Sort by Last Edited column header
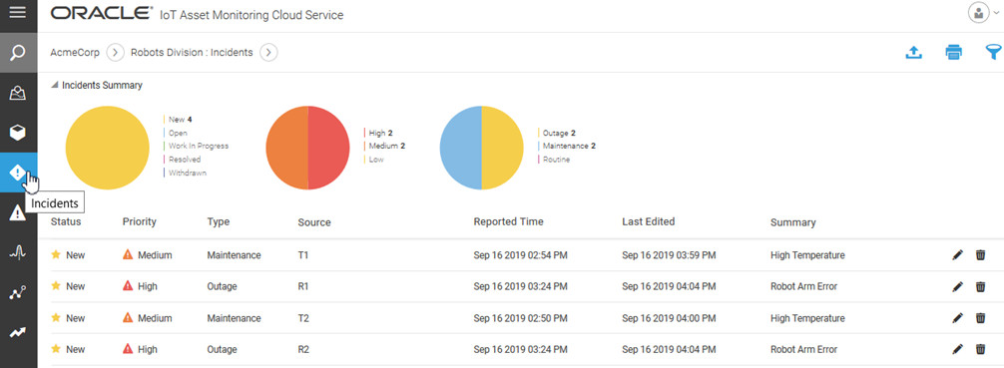 click(x=649, y=222)
